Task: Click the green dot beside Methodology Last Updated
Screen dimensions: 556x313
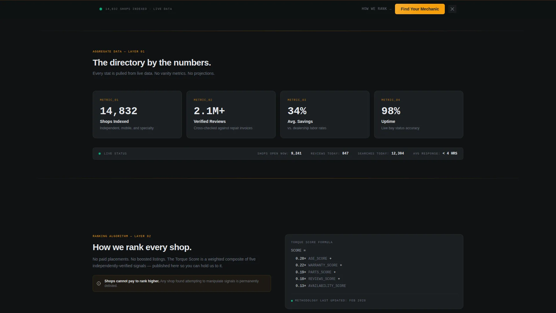Action: point(292,301)
